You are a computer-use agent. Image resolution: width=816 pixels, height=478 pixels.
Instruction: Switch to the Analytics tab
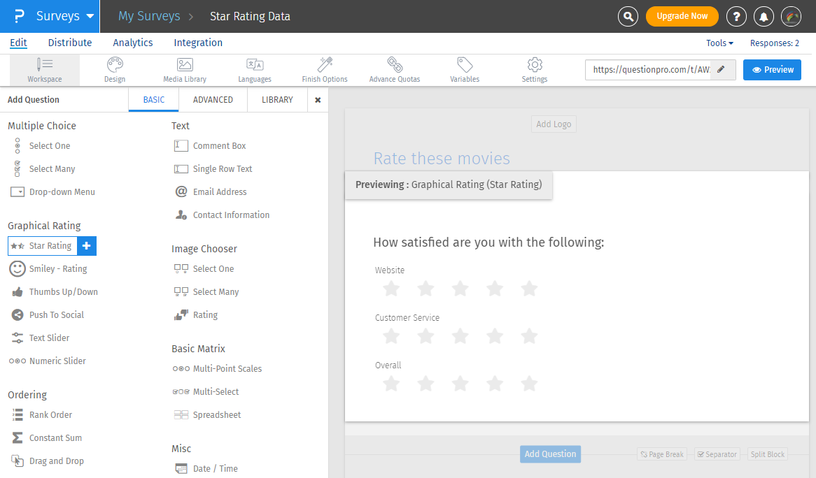pos(132,43)
